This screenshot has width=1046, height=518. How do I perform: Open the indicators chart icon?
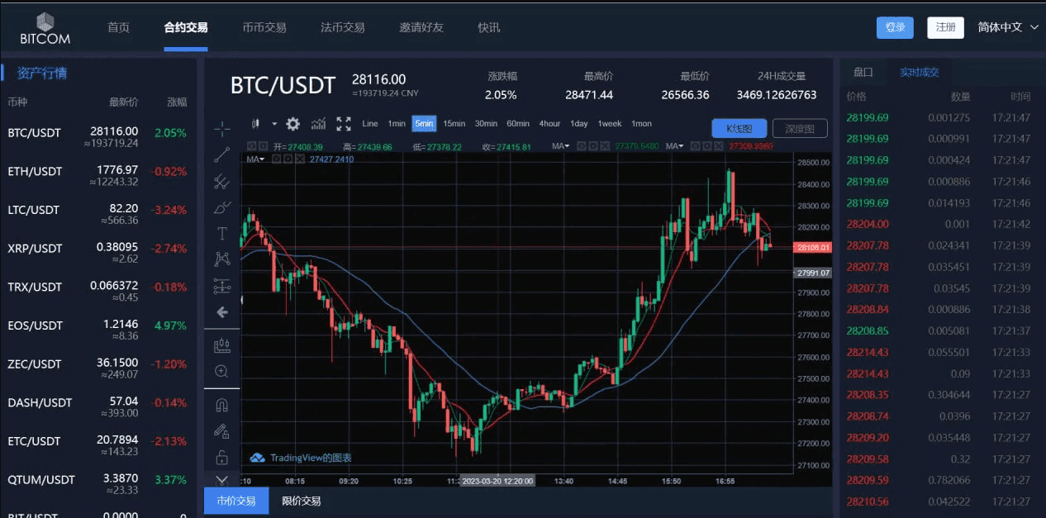[318, 124]
